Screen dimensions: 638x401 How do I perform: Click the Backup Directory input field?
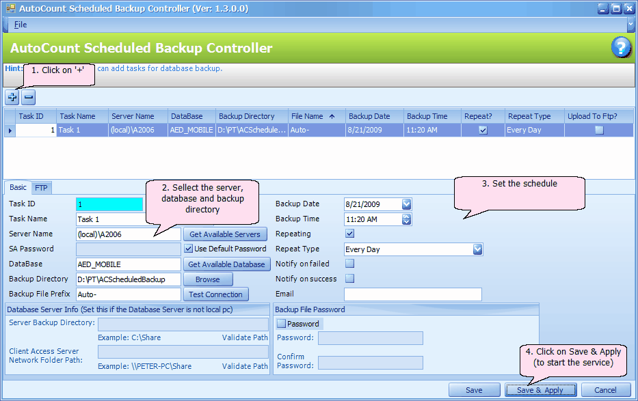(x=128, y=279)
